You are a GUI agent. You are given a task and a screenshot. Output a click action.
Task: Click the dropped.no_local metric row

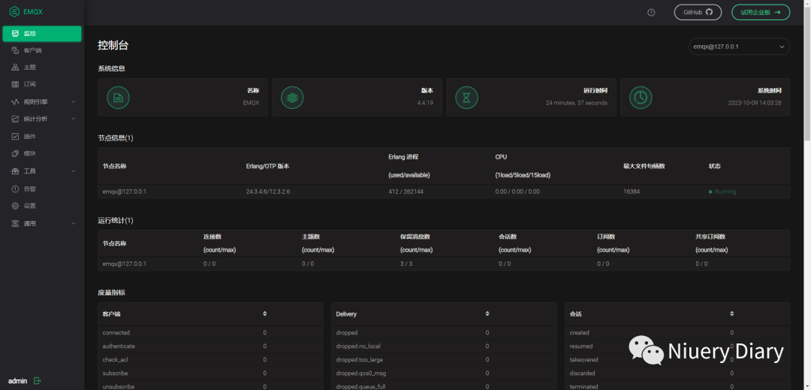(444, 346)
